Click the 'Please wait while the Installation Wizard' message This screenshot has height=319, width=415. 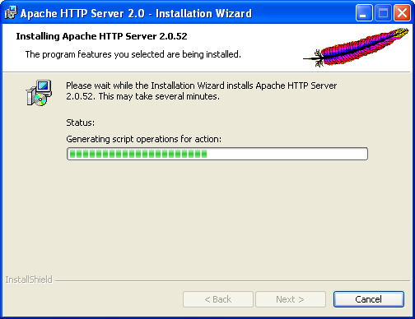(201, 91)
